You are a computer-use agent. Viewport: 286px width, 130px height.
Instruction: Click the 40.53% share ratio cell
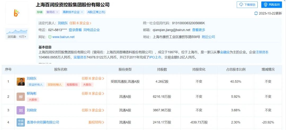236,81
